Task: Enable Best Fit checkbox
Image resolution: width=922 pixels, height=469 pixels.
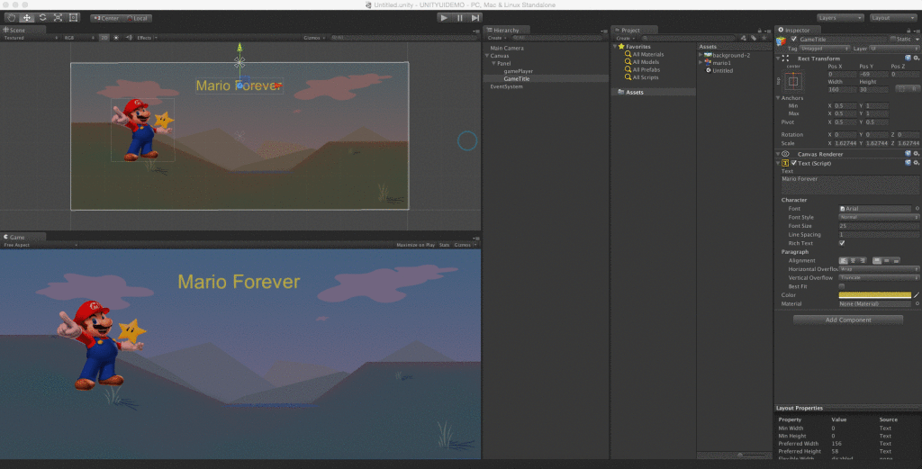Action: click(842, 286)
